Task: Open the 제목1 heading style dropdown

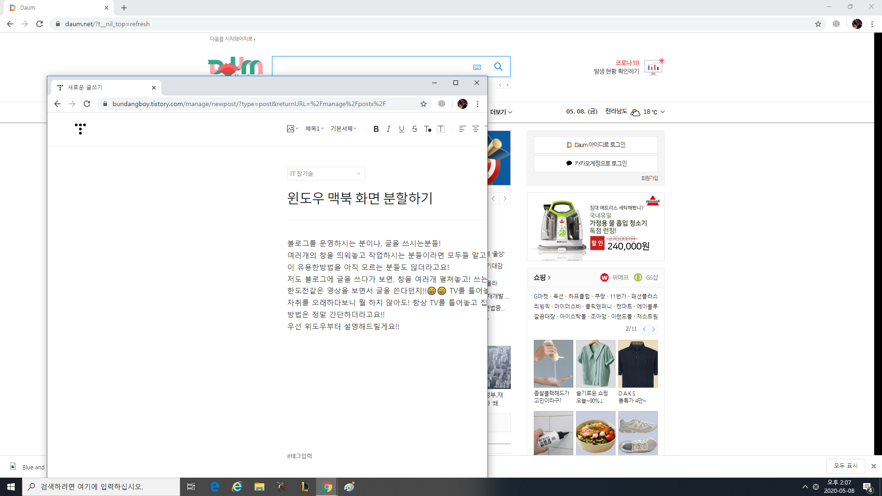Action: click(x=314, y=129)
